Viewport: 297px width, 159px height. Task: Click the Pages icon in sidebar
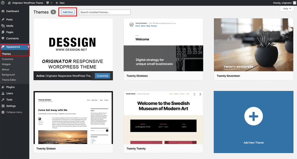3,32
